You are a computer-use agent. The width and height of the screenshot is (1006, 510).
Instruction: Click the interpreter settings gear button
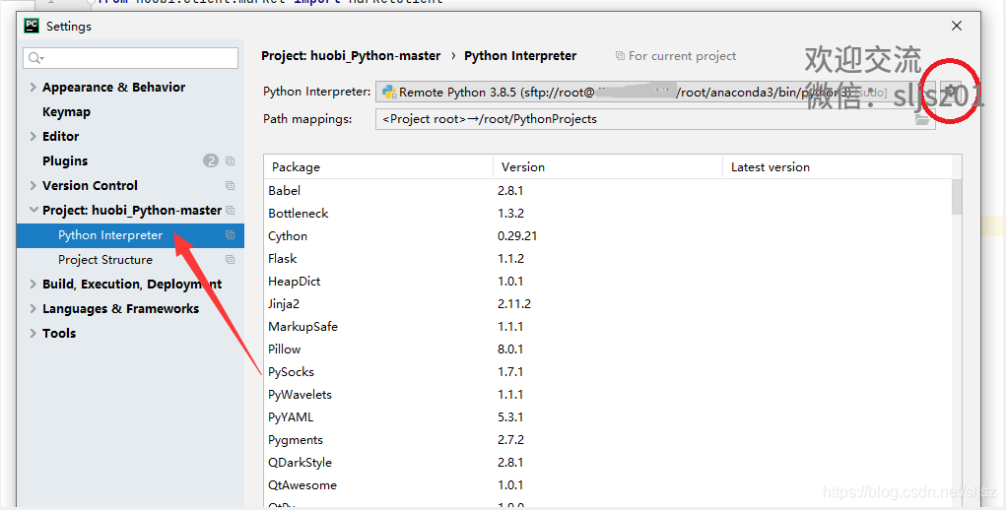click(x=951, y=92)
